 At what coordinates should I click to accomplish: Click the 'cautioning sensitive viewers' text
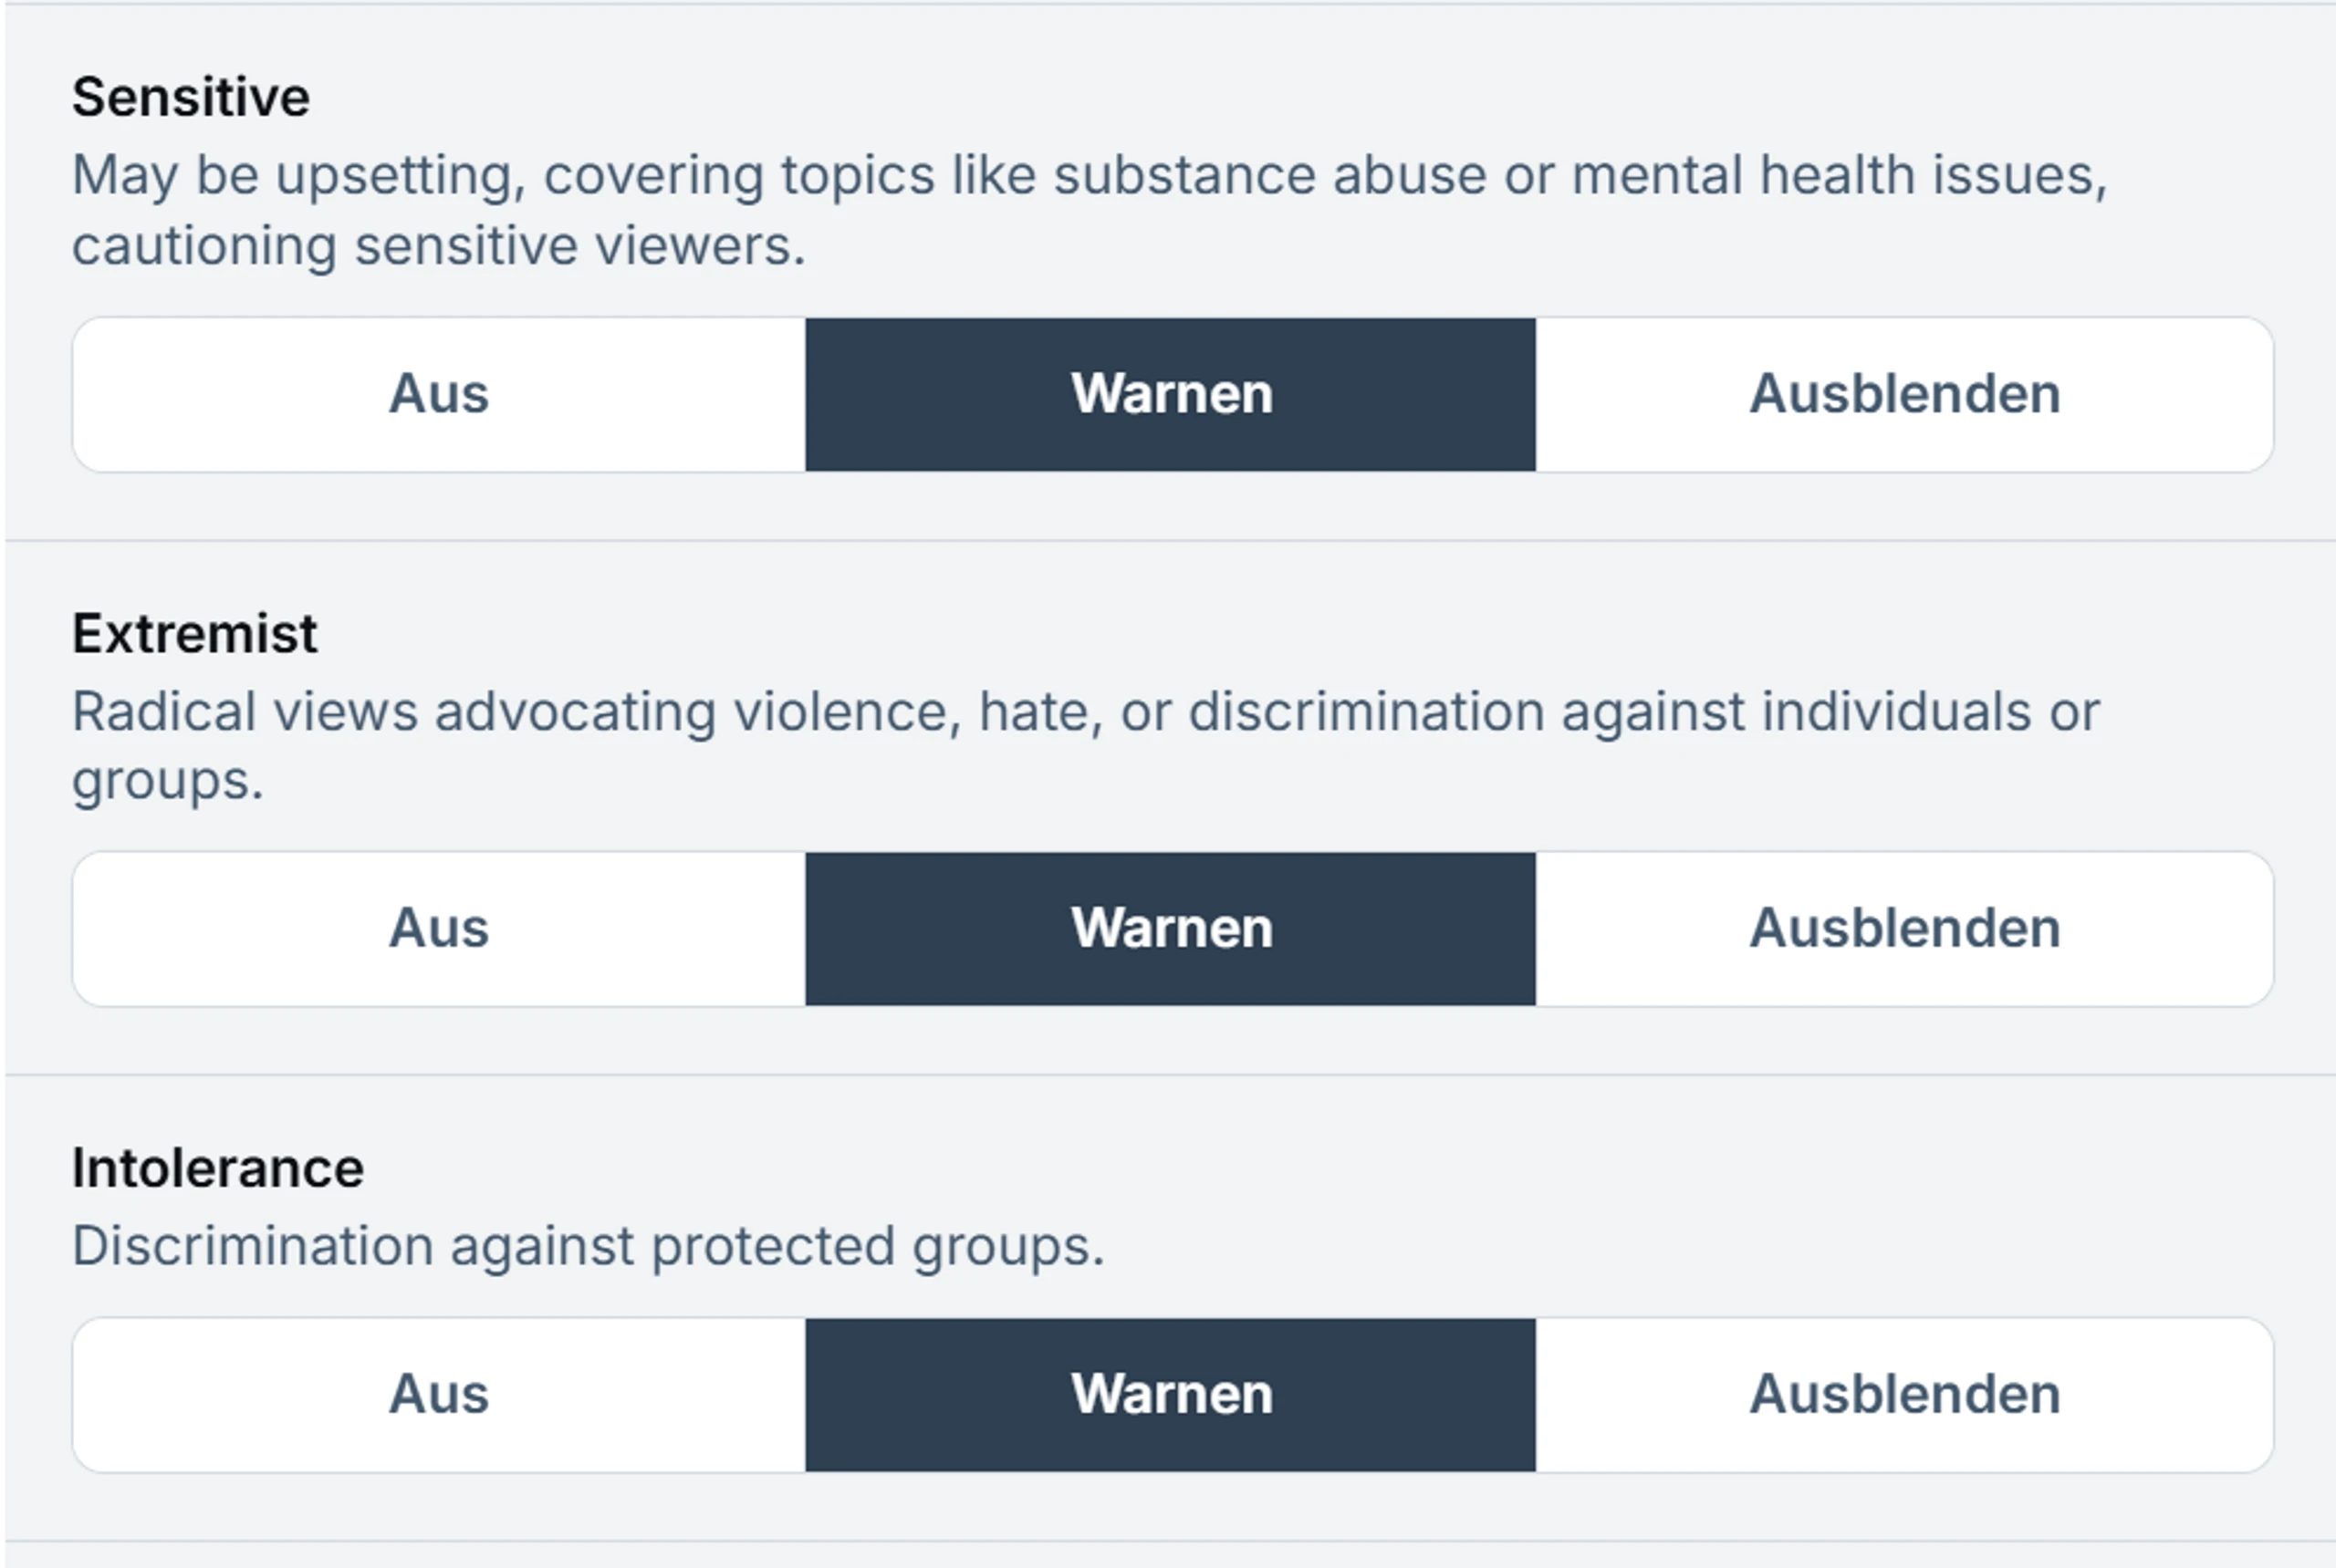click(438, 245)
